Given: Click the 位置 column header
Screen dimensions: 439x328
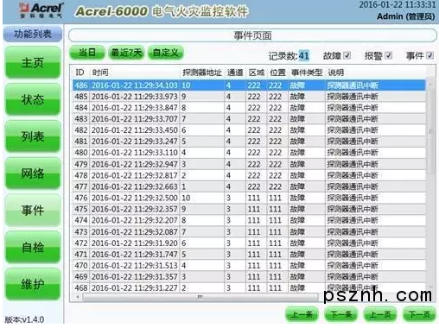Looking at the screenshot, I should click(277, 73).
